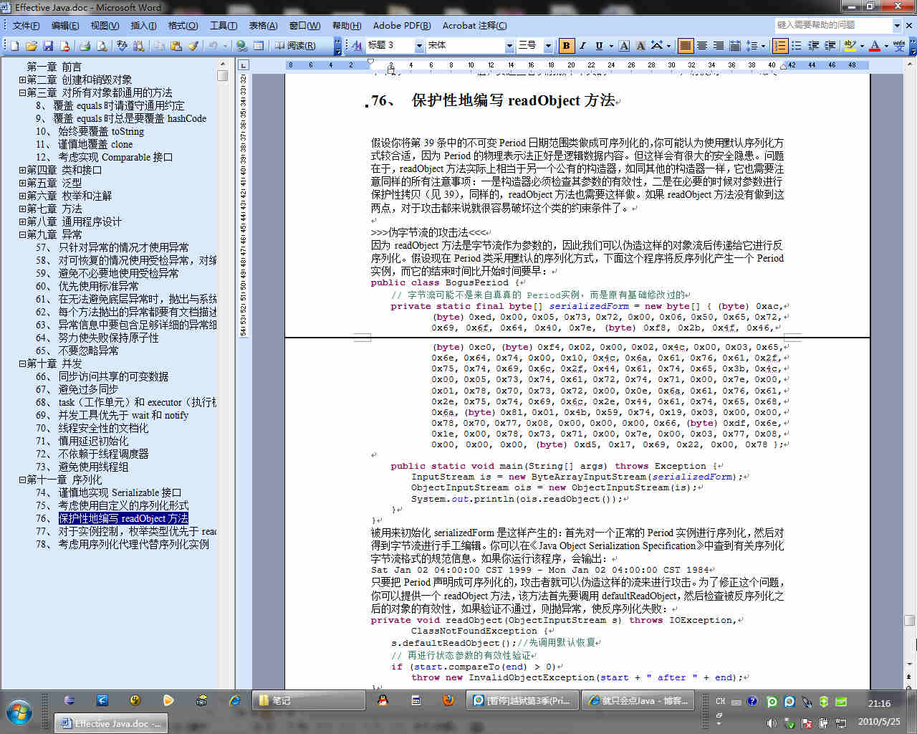Click the Open folder icon

pos(31,46)
